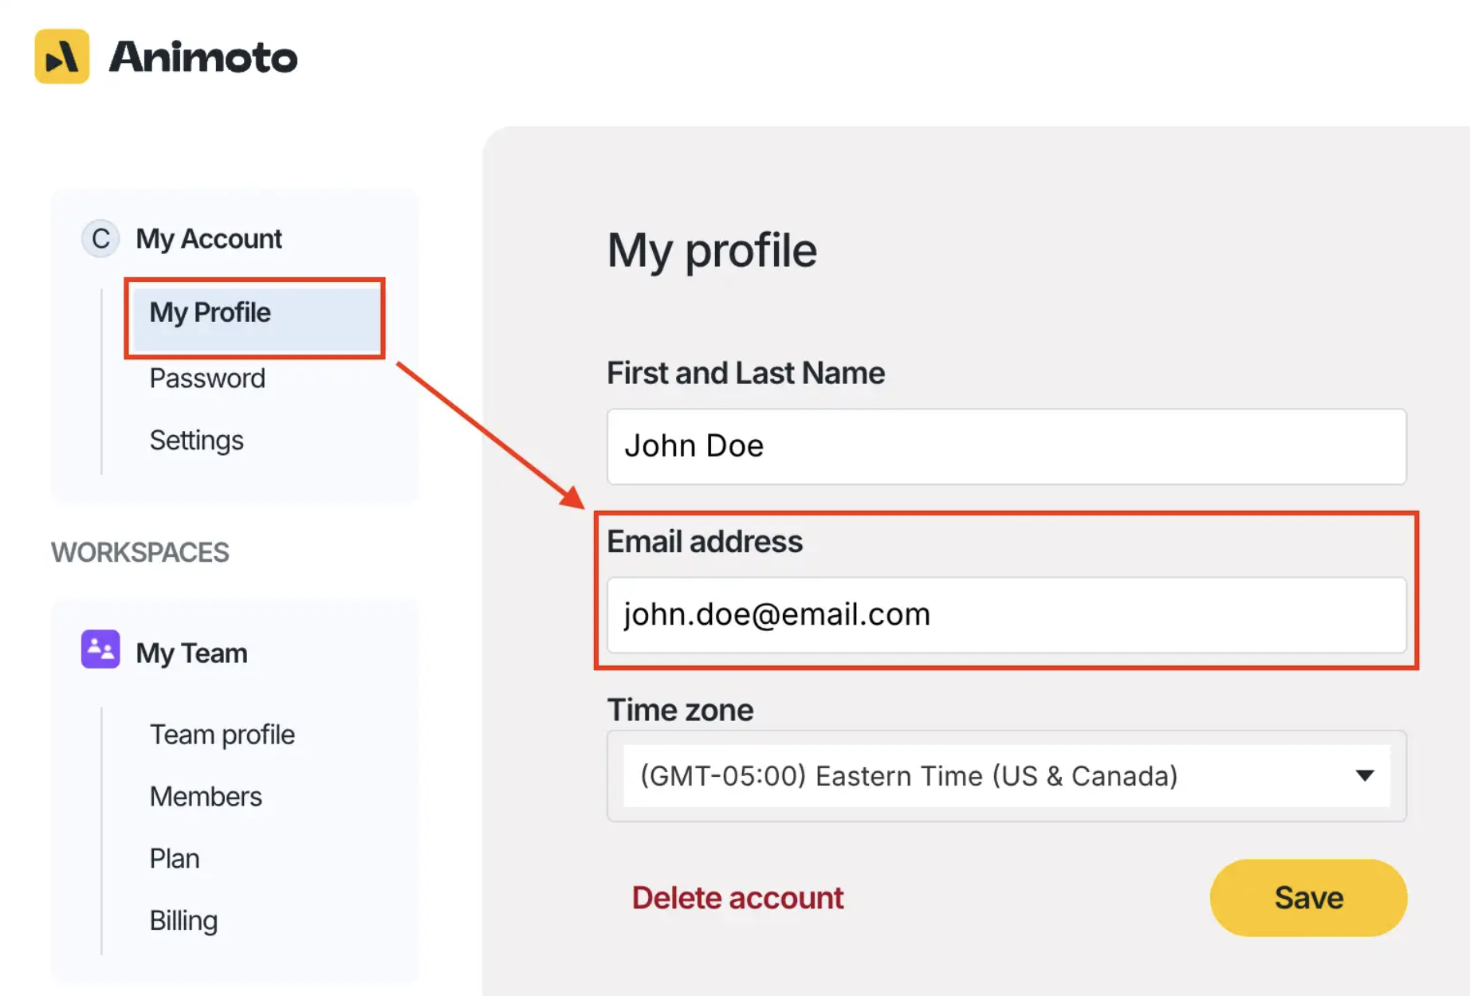Focus the First and Last Name field

(1007, 446)
